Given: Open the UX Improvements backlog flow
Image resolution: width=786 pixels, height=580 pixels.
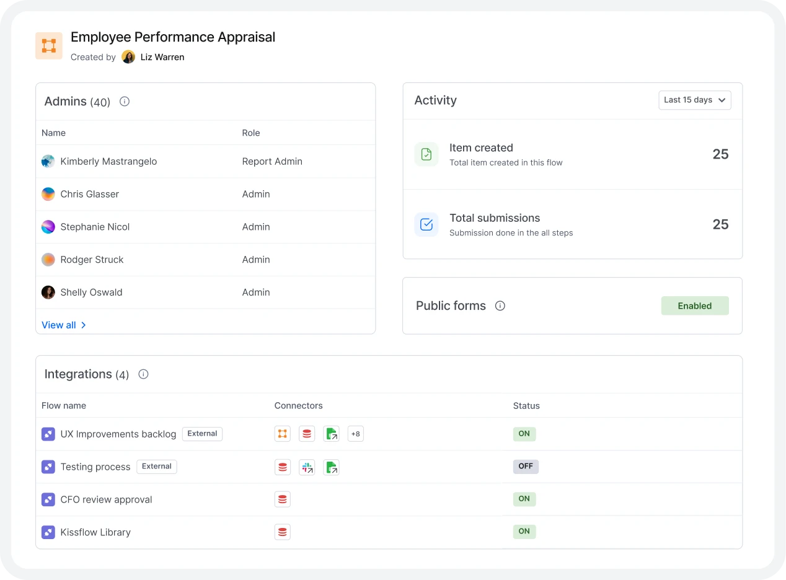Looking at the screenshot, I should pos(118,434).
